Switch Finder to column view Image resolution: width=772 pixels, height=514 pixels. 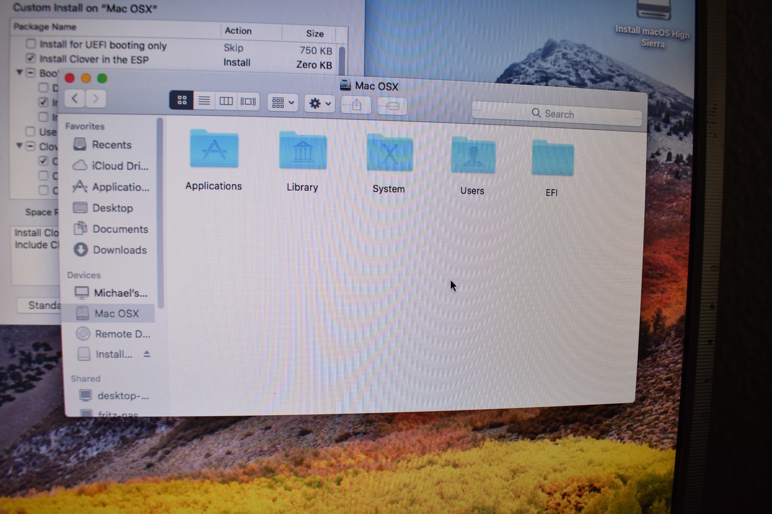tap(226, 101)
